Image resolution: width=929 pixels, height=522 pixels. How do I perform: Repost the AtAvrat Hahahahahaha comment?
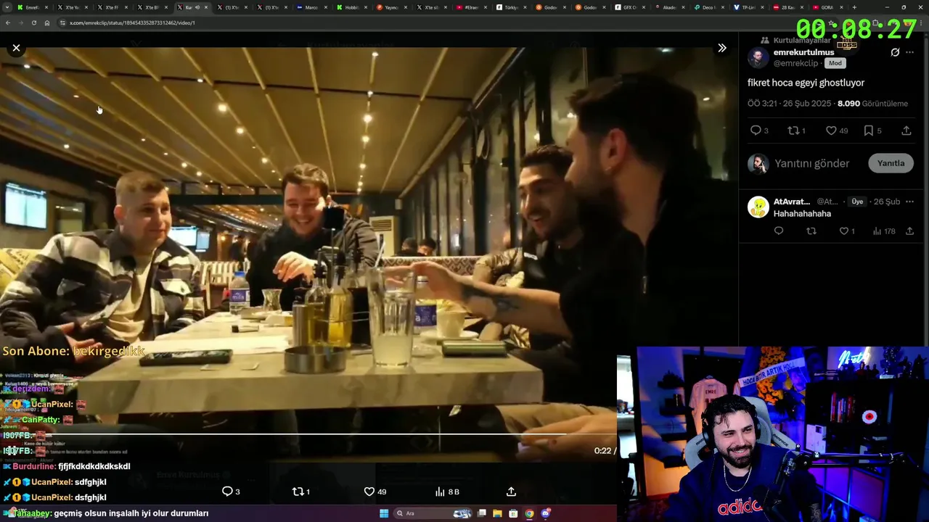point(811,231)
